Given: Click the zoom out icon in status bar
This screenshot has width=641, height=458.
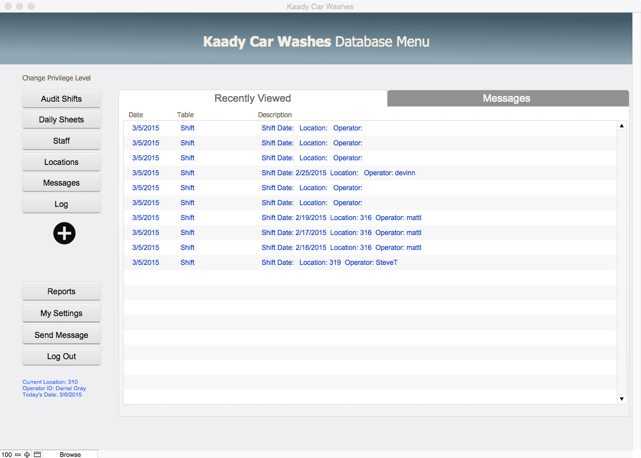Looking at the screenshot, I should pyautogui.click(x=18, y=455).
